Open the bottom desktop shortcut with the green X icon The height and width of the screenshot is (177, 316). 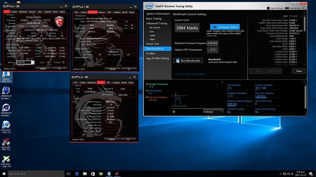click(6, 161)
